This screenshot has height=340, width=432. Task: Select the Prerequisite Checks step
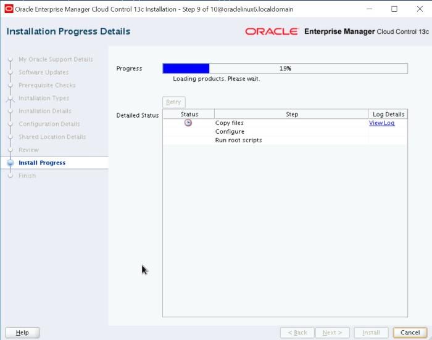point(47,85)
